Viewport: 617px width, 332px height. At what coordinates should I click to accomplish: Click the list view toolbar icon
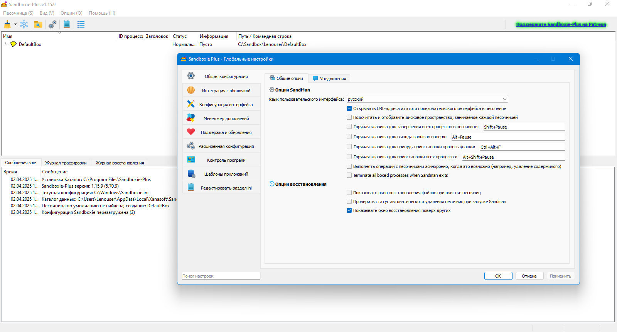pos(81,24)
